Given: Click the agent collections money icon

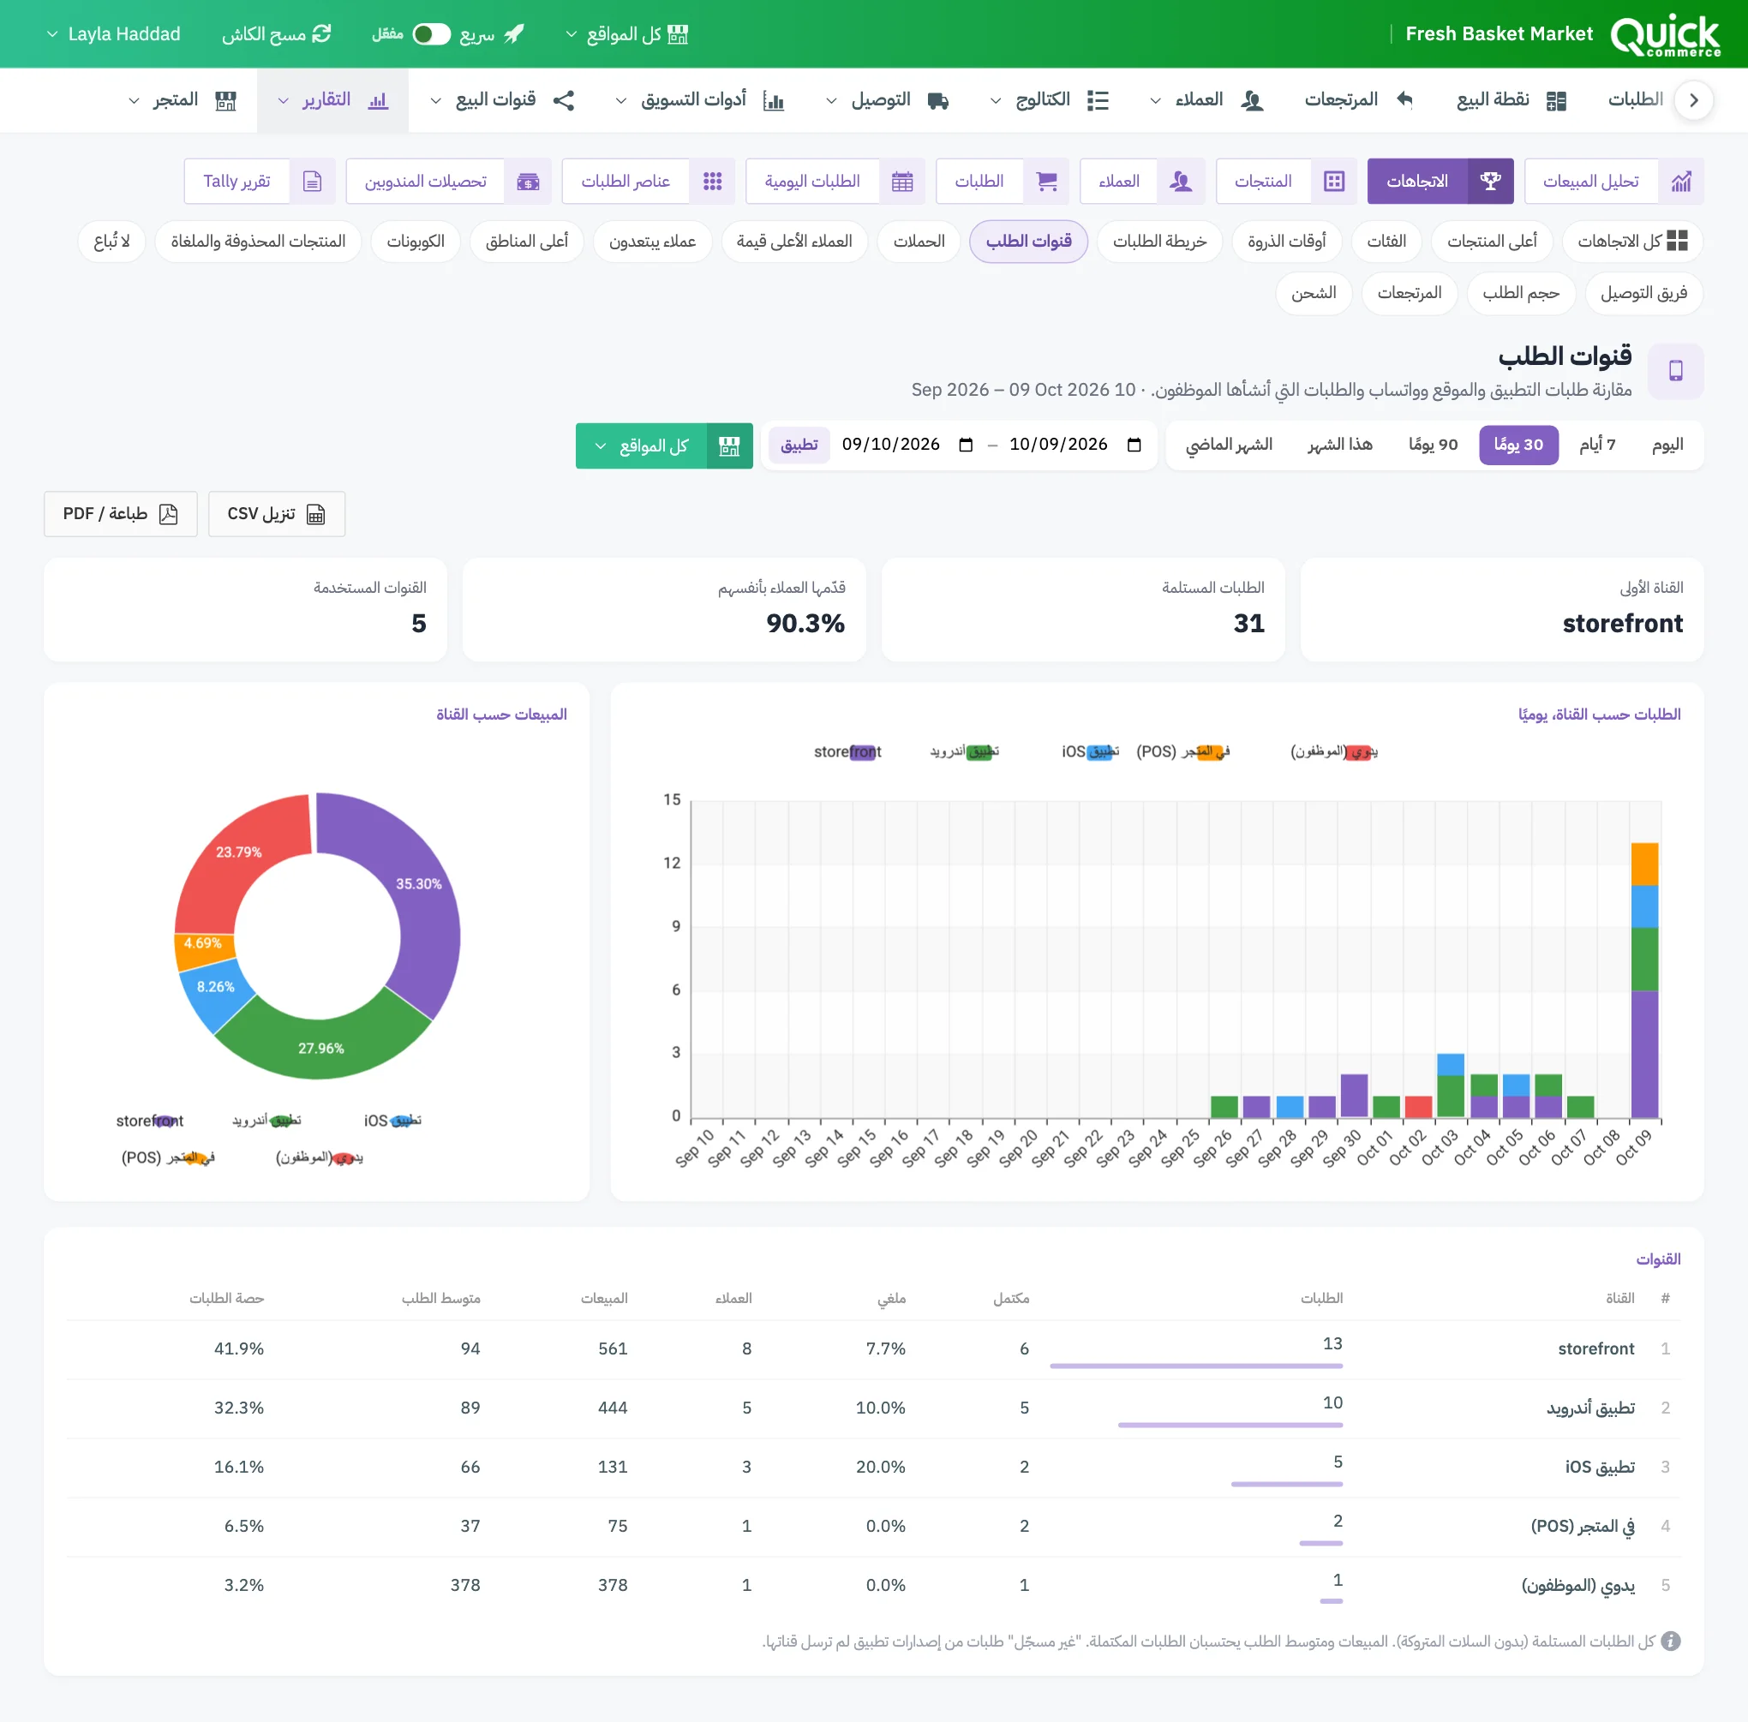Looking at the screenshot, I should coord(529,182).
